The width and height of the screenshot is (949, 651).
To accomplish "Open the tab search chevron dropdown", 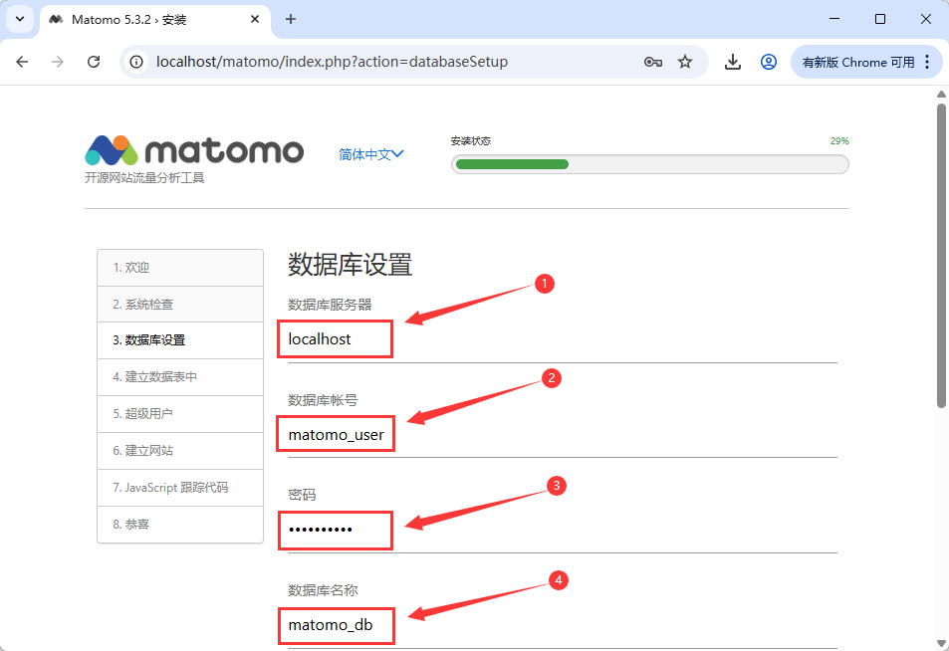I will (x=20, y=19).
